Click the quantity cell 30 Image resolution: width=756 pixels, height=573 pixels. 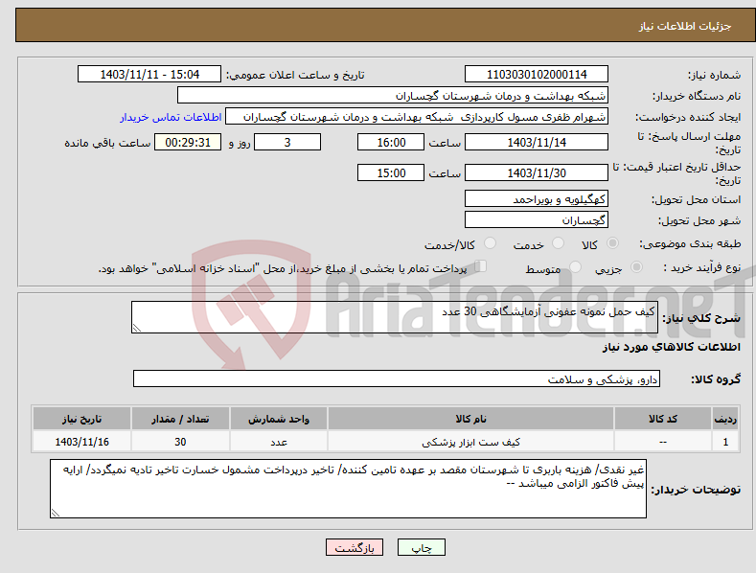tap(180, 442)
